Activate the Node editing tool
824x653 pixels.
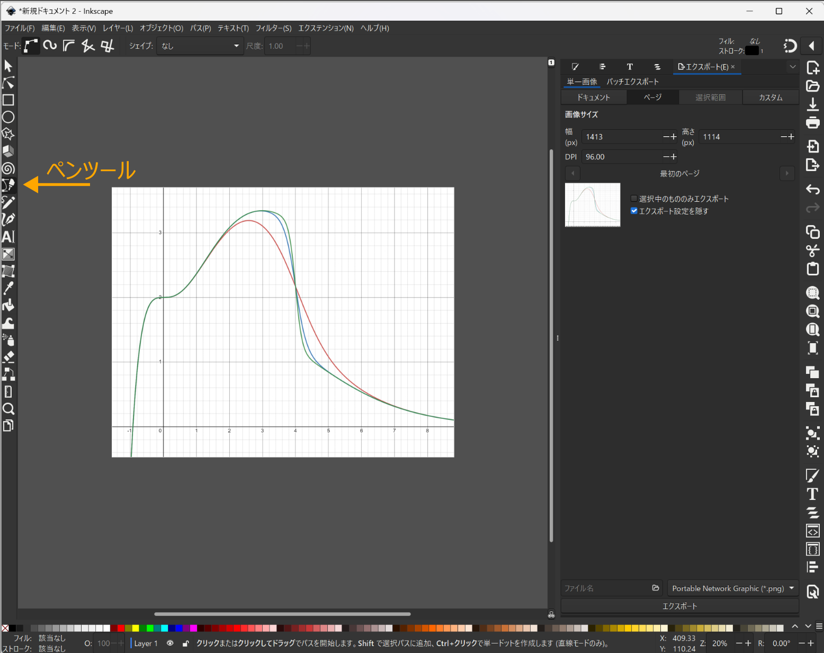[8, 83]
